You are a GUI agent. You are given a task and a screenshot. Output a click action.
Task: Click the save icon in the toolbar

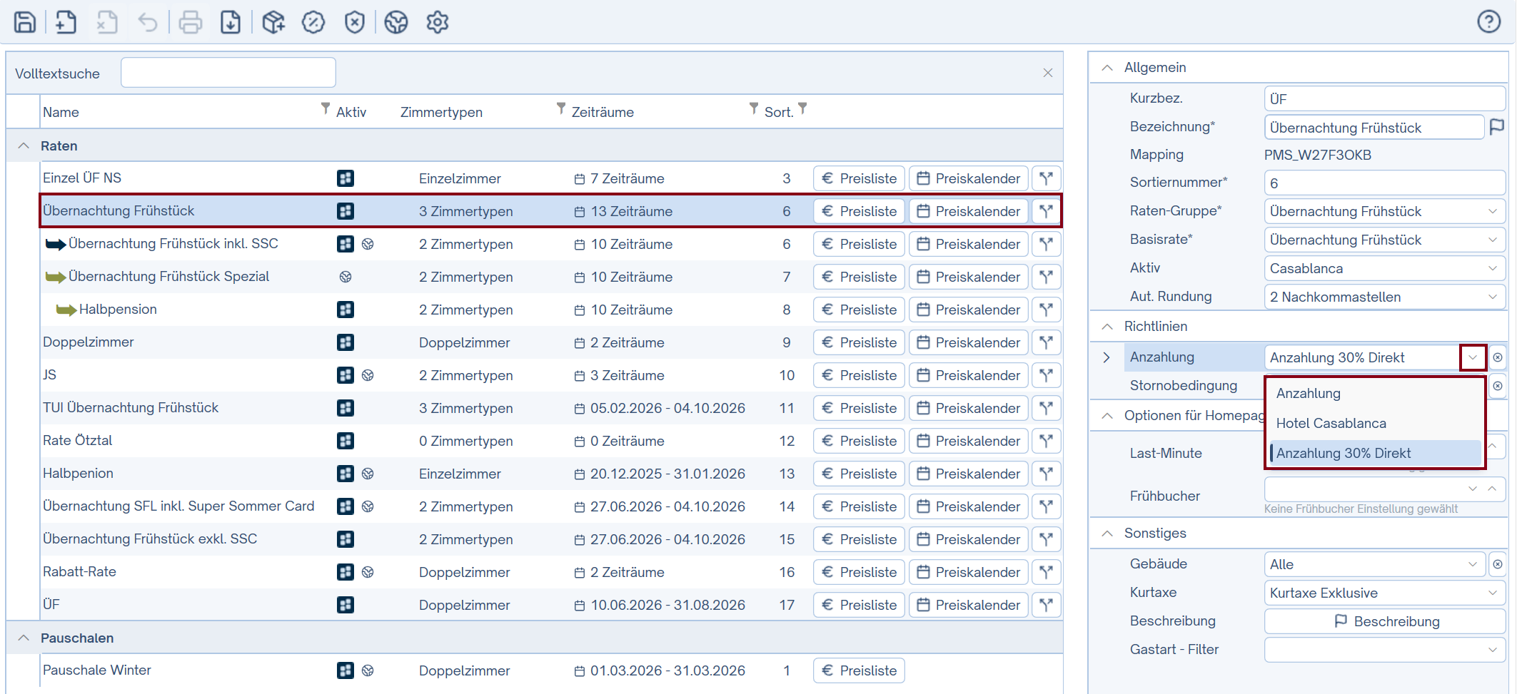pyautogui.click(x=25, y=22)
